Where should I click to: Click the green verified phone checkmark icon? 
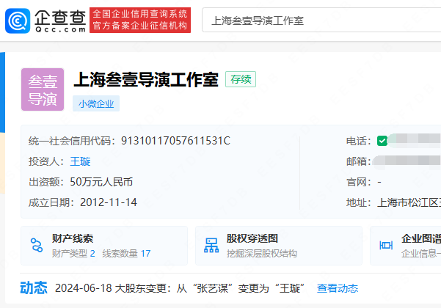[382, 141]
